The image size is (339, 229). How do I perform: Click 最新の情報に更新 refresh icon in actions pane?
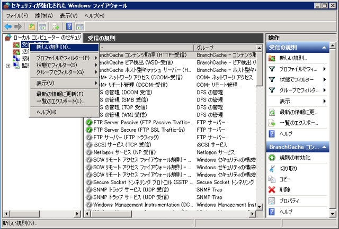[x=272, y=112]
